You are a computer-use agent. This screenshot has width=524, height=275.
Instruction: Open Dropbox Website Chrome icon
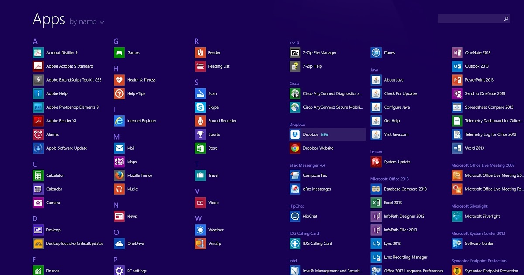coord(295,148)
